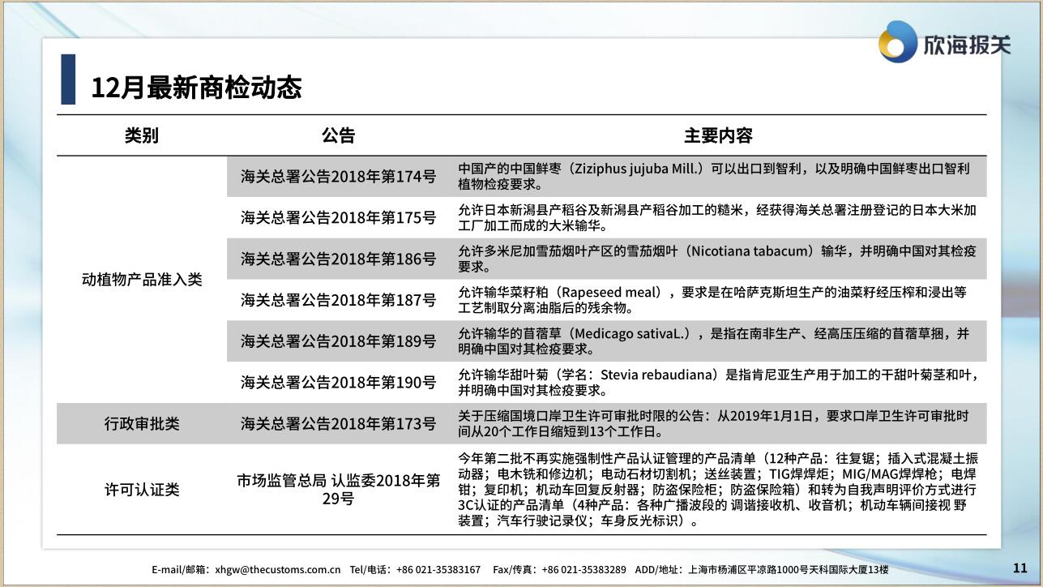
Task: Click 海关总署公告2018年第174号 announcement
Action: point(338,176)
